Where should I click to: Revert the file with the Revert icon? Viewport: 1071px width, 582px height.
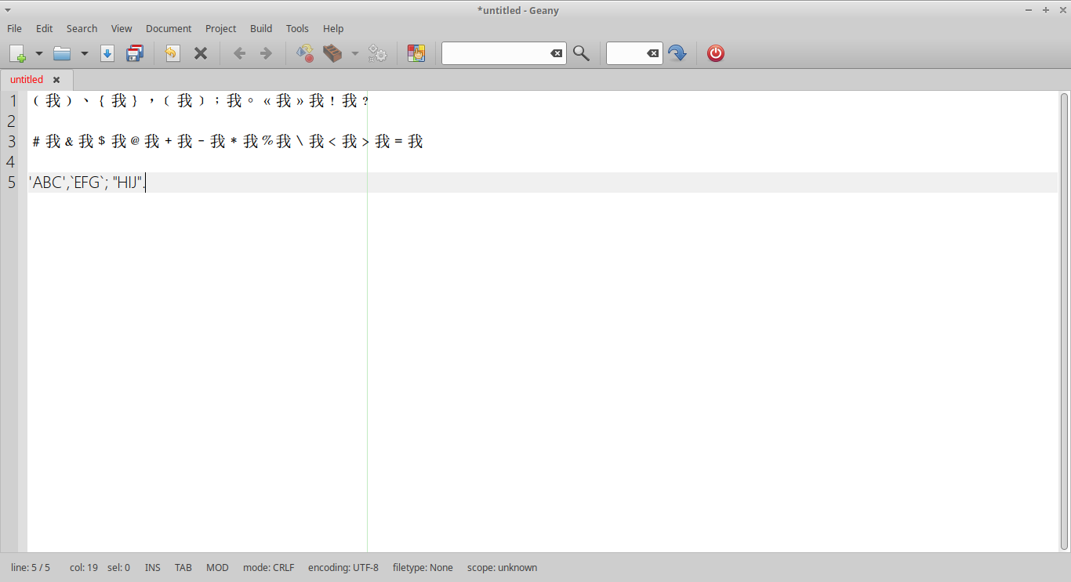[171, 53]
